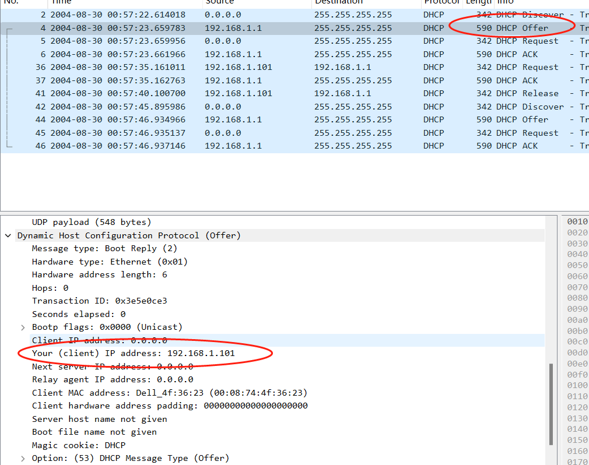Select Your (client) IP address field
Viewport: 589px width, 465px height.
tap(133, 353)
